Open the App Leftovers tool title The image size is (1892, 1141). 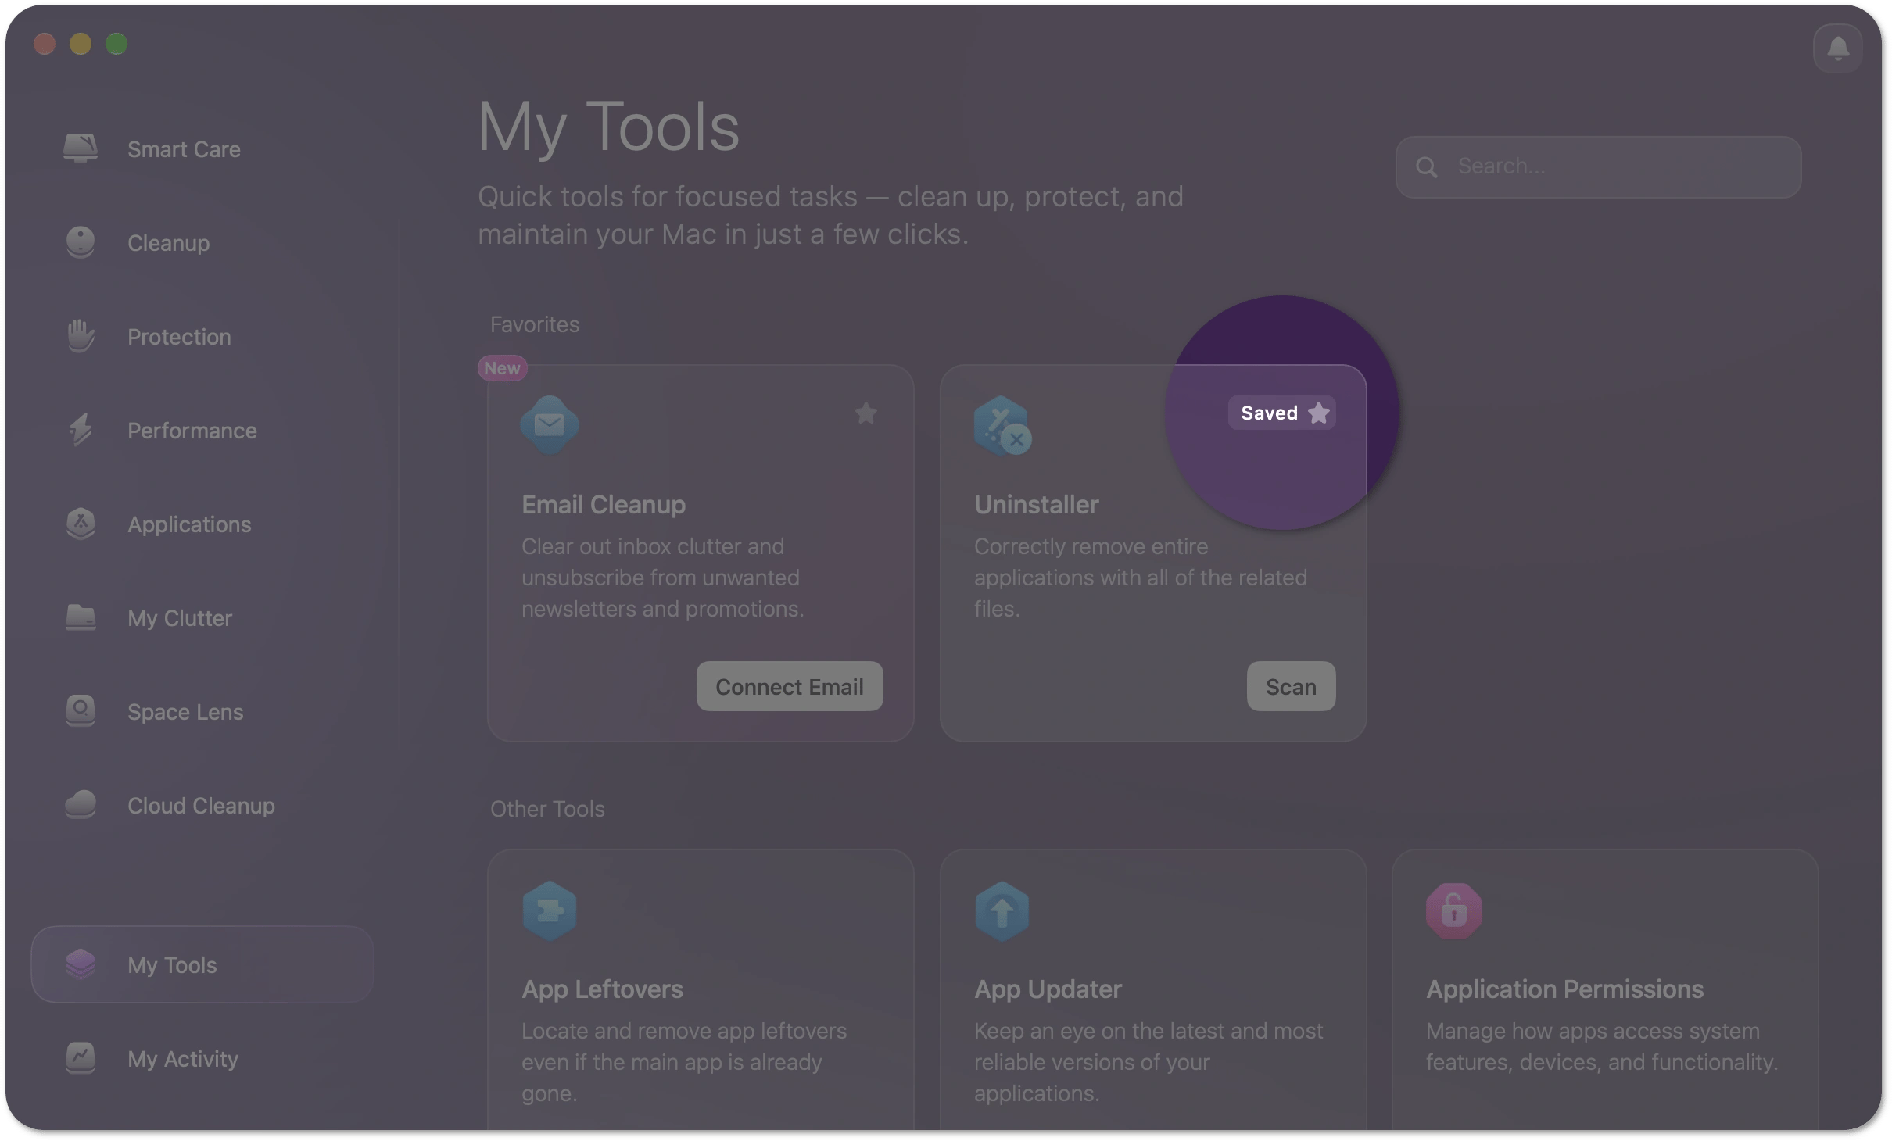602,989
